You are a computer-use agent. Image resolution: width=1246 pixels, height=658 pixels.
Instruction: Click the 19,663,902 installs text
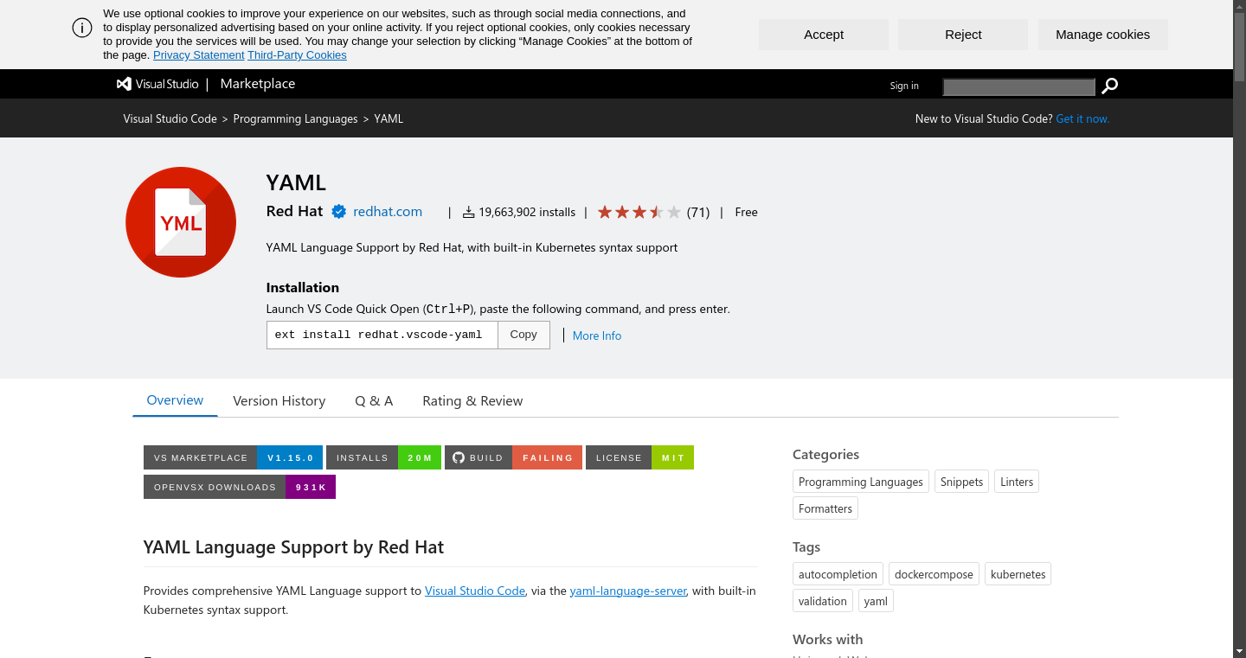click(527, 212)
